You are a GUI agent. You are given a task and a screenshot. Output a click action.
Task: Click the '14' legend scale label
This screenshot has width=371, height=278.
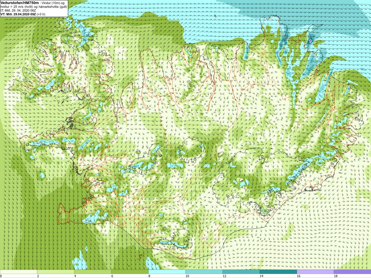pos(261,276)
